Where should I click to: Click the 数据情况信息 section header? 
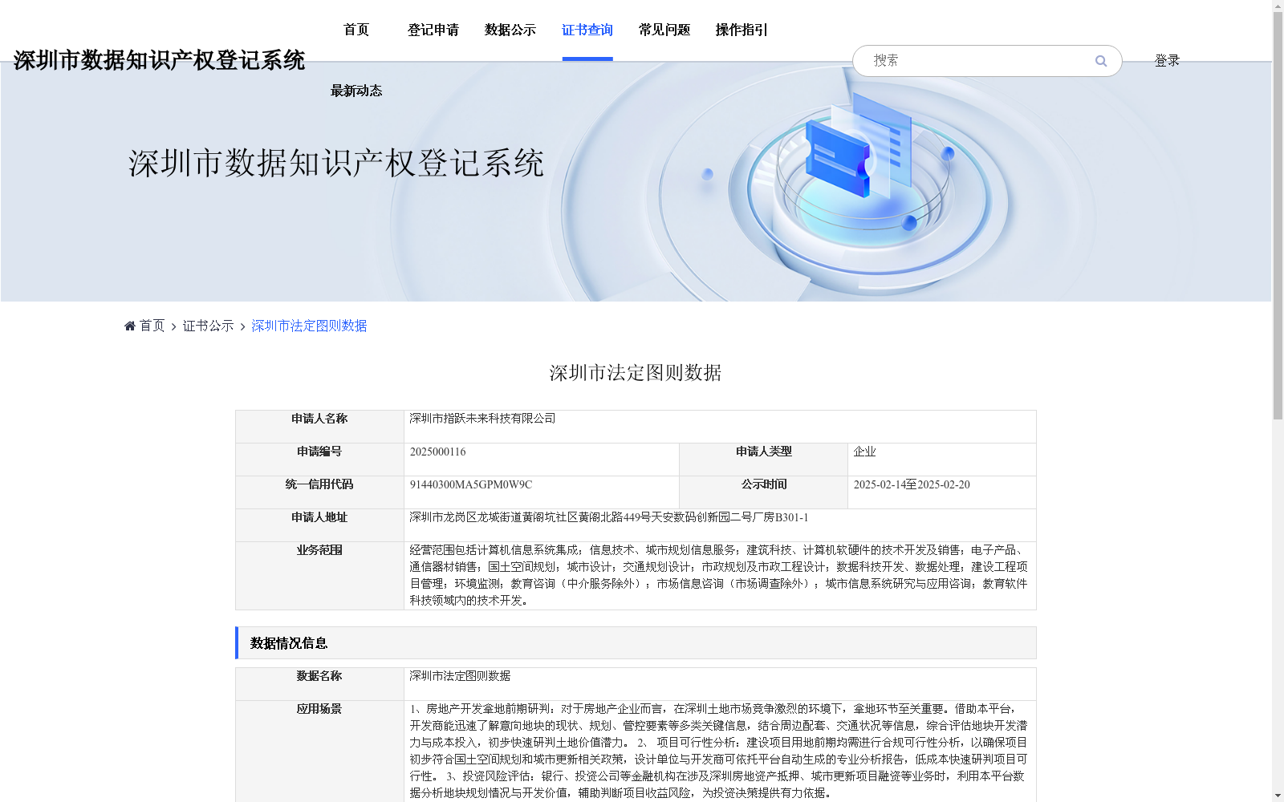tap(636, 643)
